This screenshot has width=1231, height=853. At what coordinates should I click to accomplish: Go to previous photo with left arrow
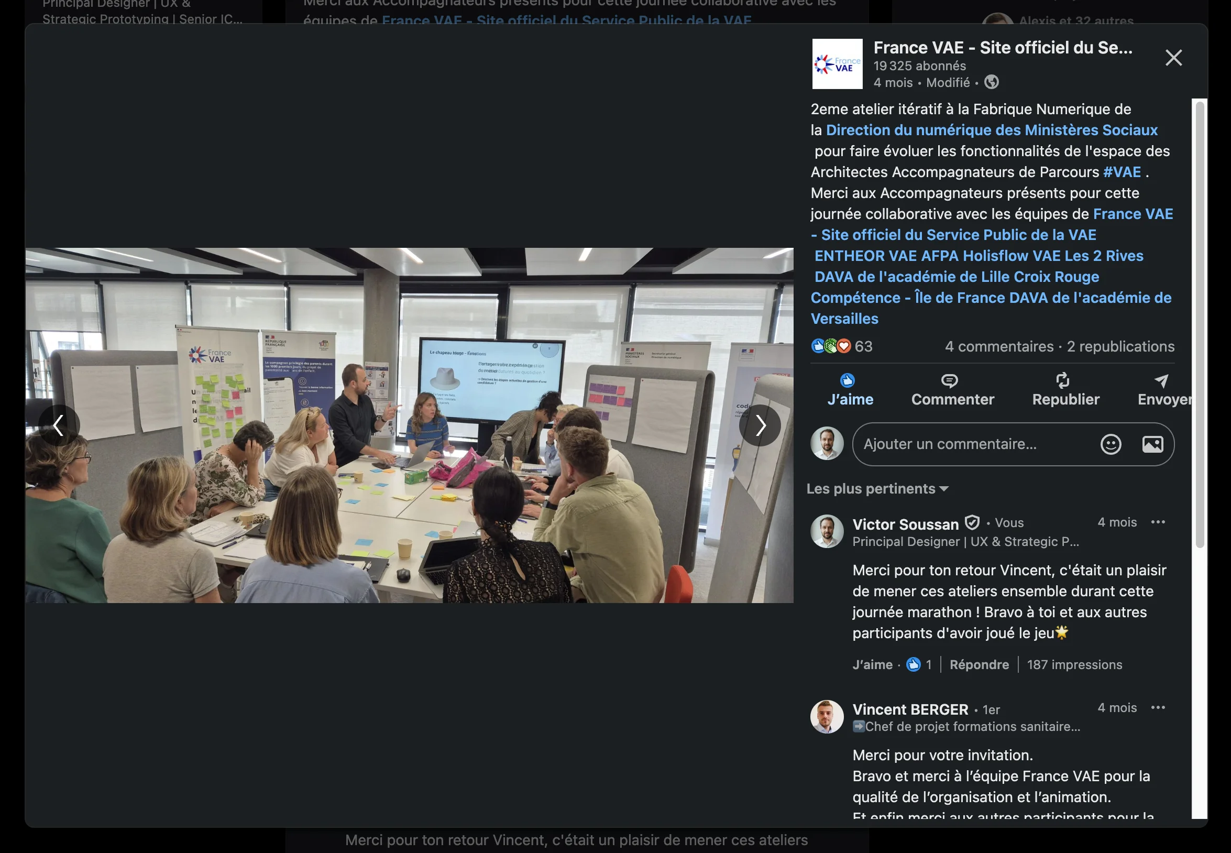pos(59,426)
